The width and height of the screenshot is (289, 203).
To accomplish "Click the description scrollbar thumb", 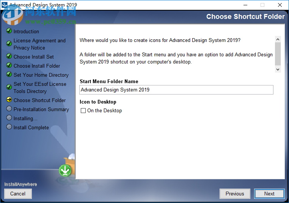I will [278, 54].
